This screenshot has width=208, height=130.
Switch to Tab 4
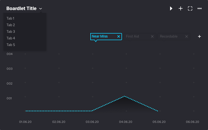[11, 38]
